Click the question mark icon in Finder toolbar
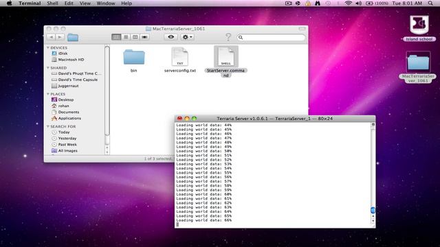This screenshot has width=440, height=247. point(228,37)
